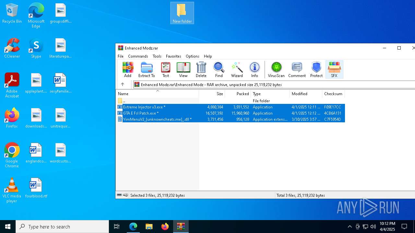Run the Test archive tool
This screenshot has height=233, width=415.
166,70
